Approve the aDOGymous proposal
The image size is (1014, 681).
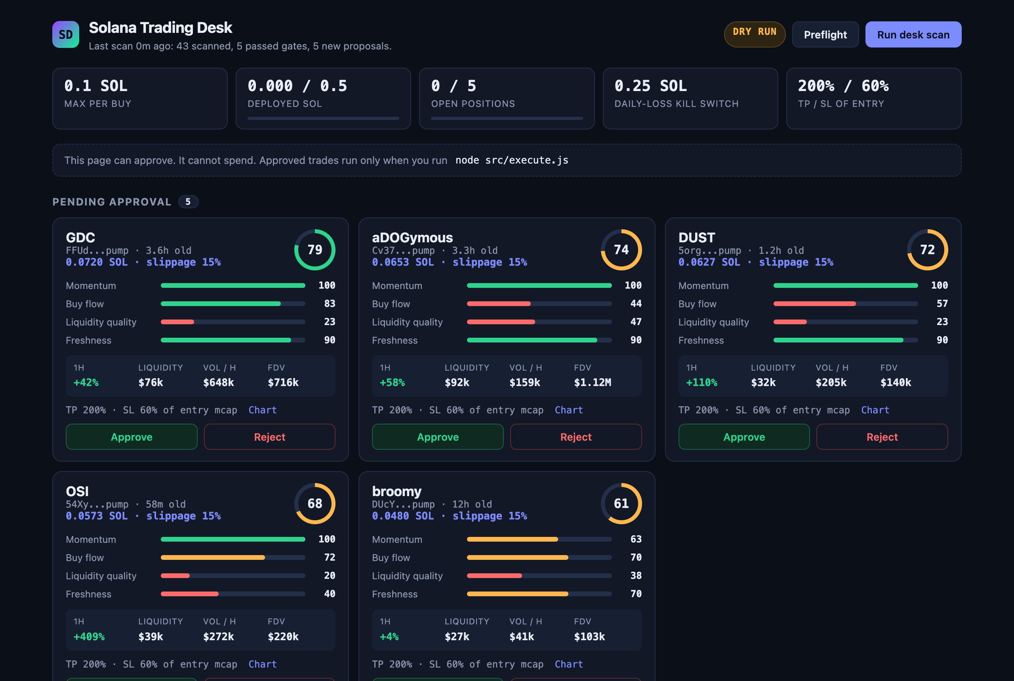pos(438,436)
